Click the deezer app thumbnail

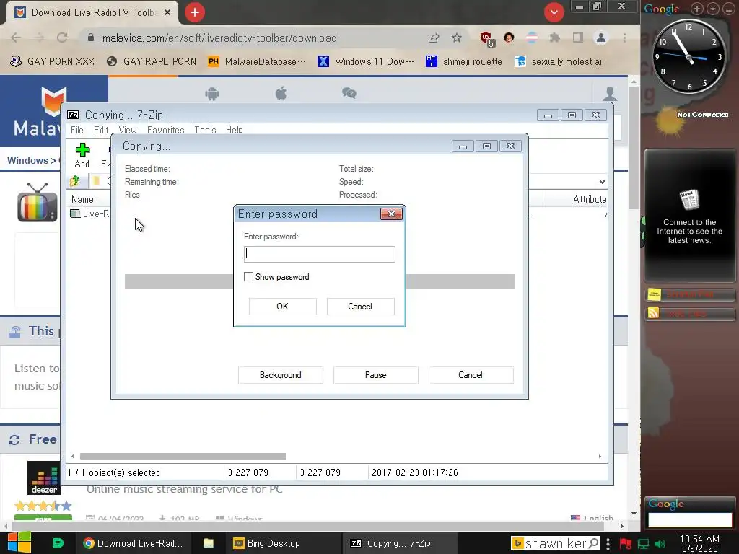pos(44,478)
